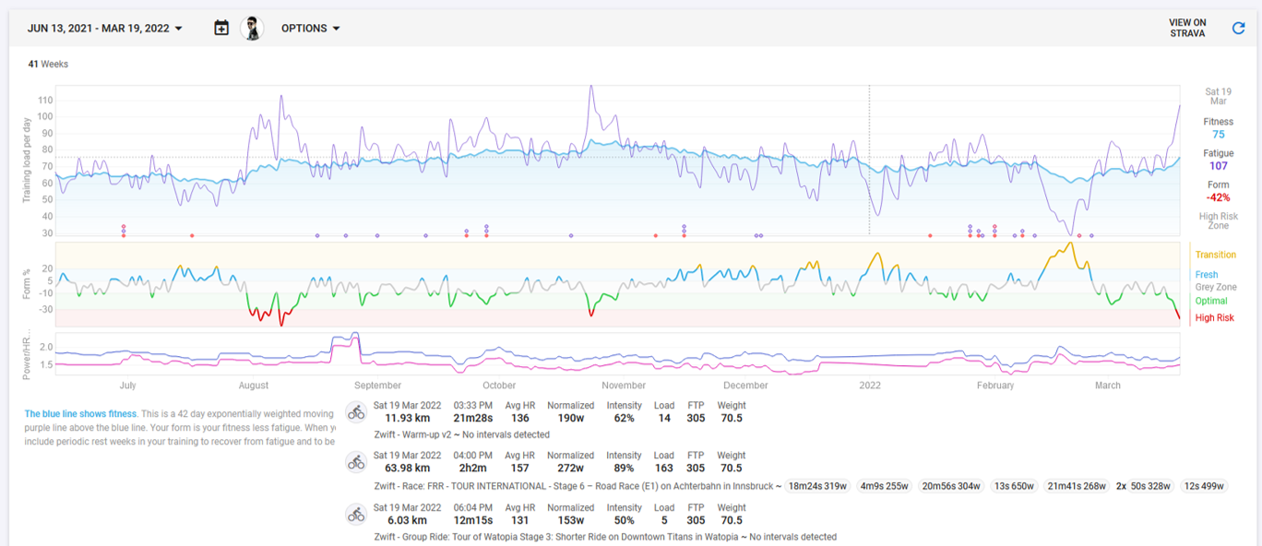Click the 12s 499w interval chip
Screen dimensions: 1262x546
tap(1203, 486)
